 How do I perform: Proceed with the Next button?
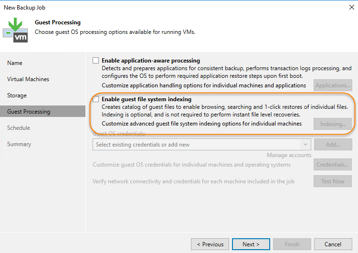coord(251,244)
